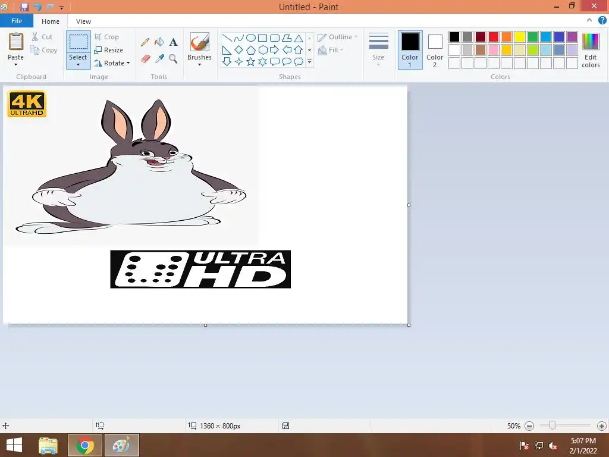The image size is (609, 457).
Task: Click the Crop button
Action: [x=107, y=37]
